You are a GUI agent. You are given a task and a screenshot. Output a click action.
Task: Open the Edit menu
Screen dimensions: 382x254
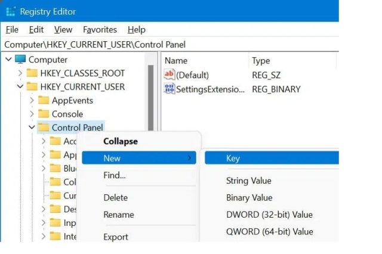[36, 30]
